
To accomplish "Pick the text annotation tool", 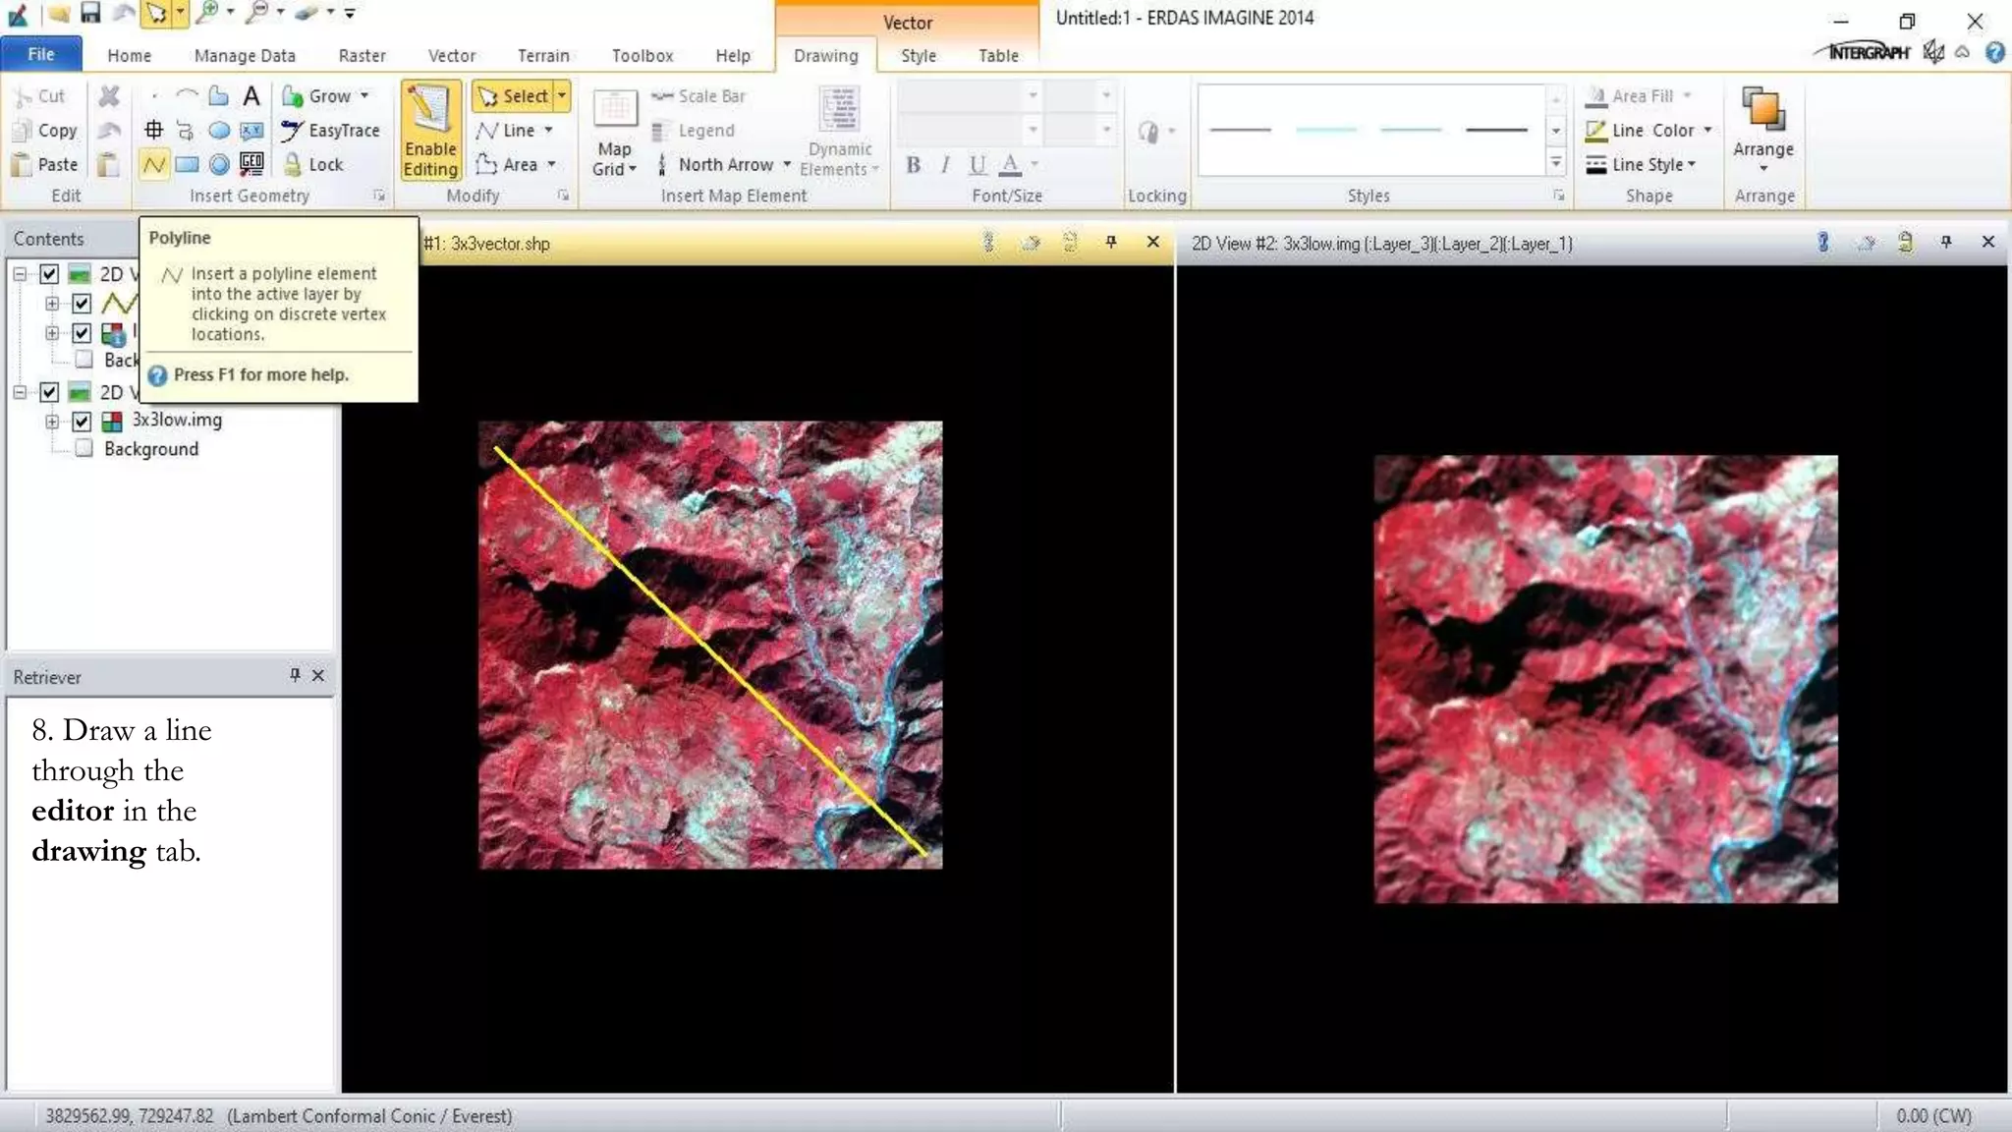I will click(x=251, y=95).
